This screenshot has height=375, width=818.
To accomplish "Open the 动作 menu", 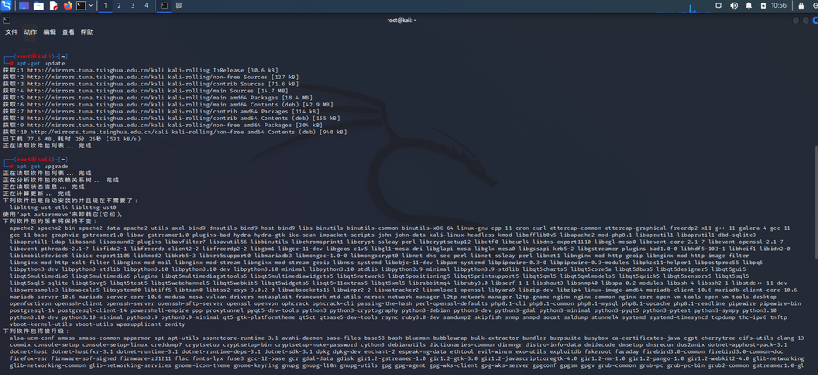I will click(31, 32).
